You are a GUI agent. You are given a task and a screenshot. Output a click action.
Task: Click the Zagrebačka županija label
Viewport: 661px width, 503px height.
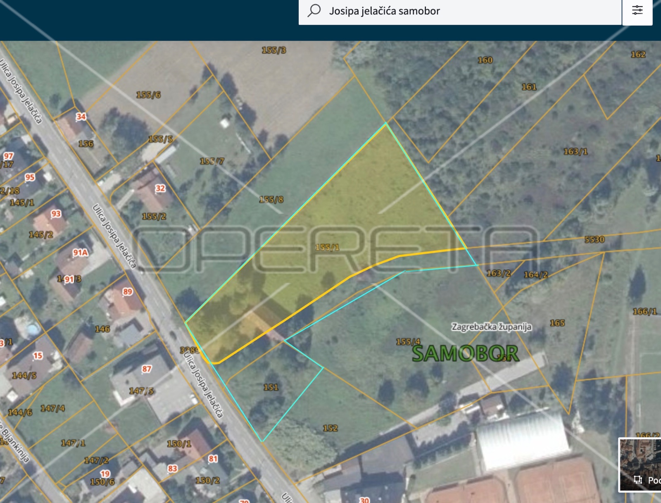(492, 327)
